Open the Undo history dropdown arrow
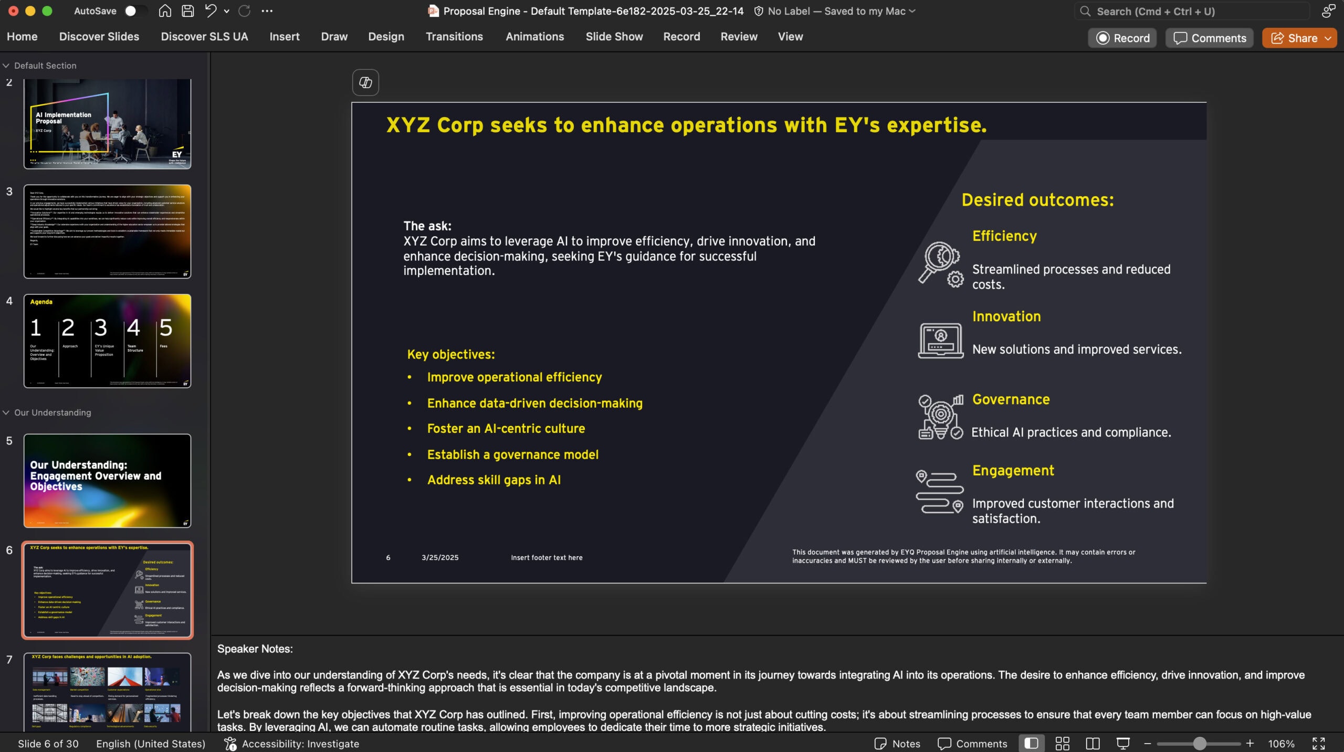This screenshot has height=752, width=1344. tap(227, 11)
